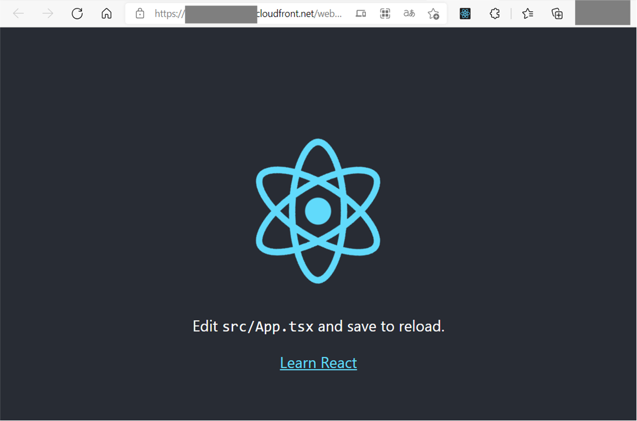Open browser Collections
Viewport: 637px width, 421px height.
click(x=557, y=13)
